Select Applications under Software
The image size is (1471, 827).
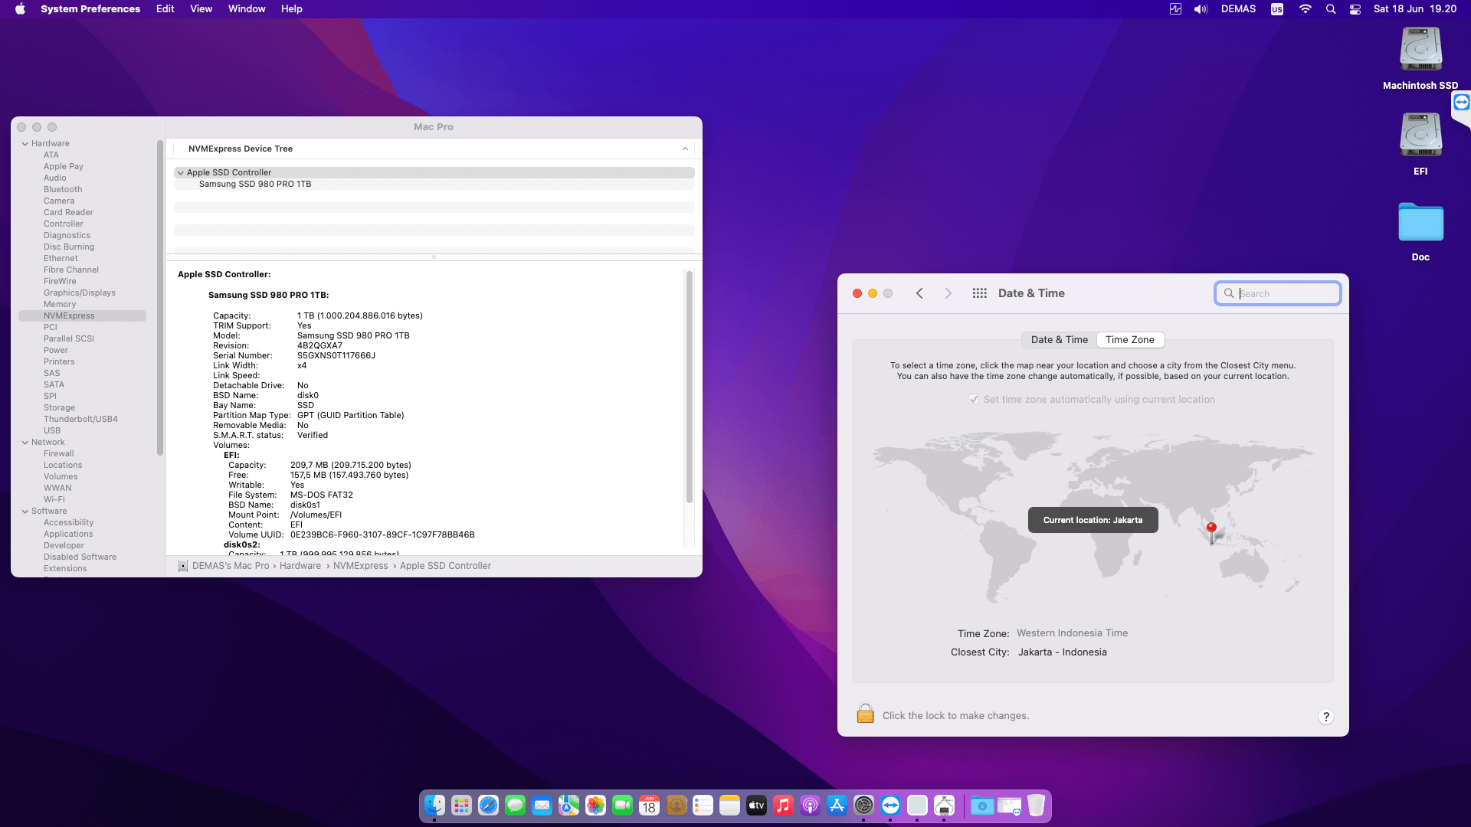(x=68, y=534)
